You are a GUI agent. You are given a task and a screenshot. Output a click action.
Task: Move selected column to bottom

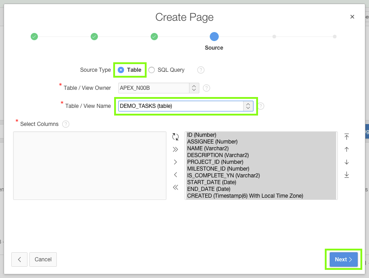(x=346, y=175)
